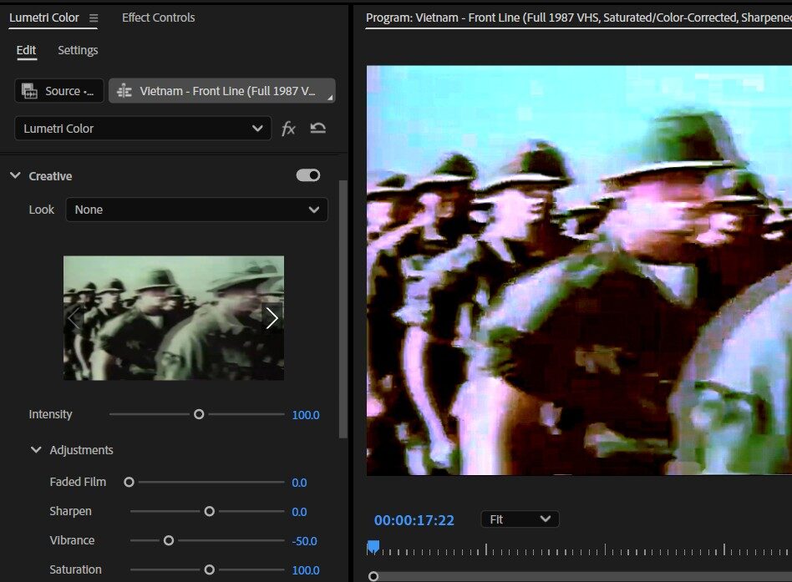792x582 pixels.
Task: Click the zoom scroll bar handle below ruler
Action: 373,576
